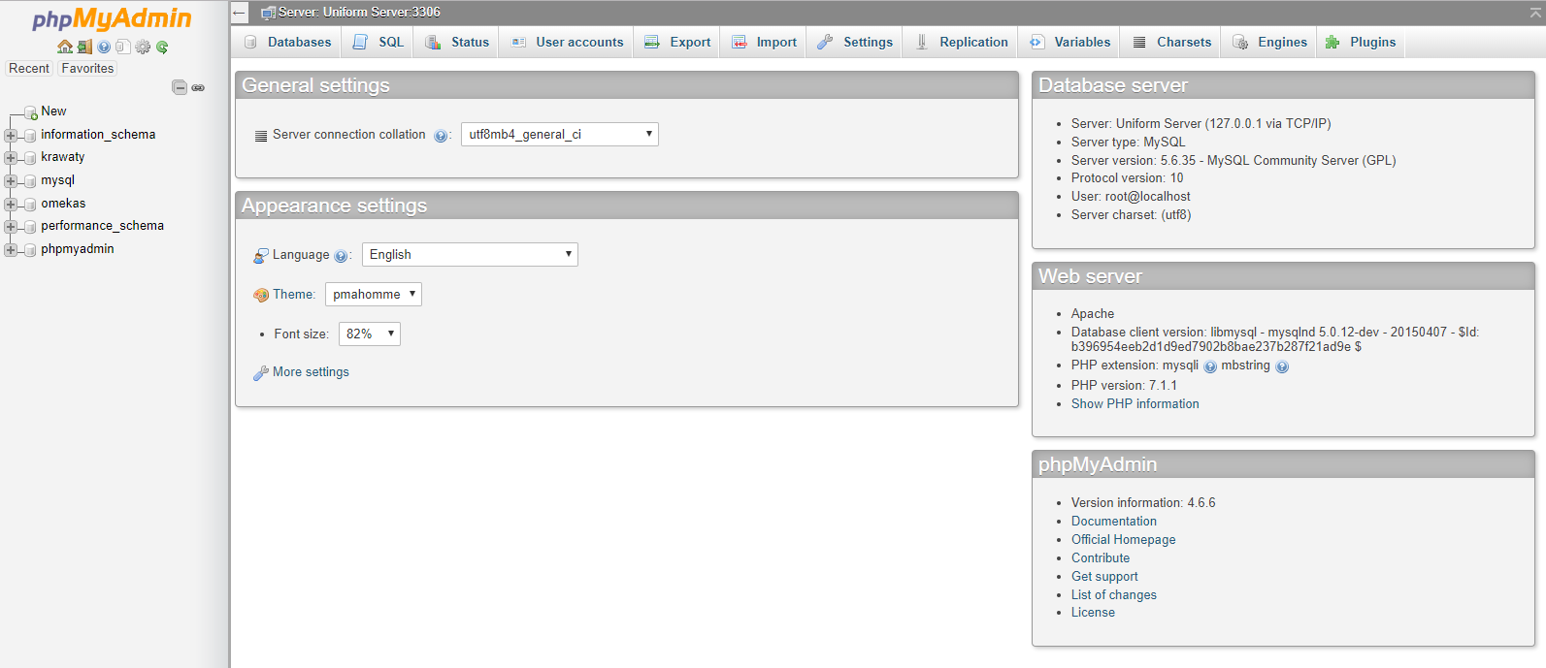The image size is (1546, 668).
Task: Open the Theme dropdown showing pmahomme
Action: [374, 294]
